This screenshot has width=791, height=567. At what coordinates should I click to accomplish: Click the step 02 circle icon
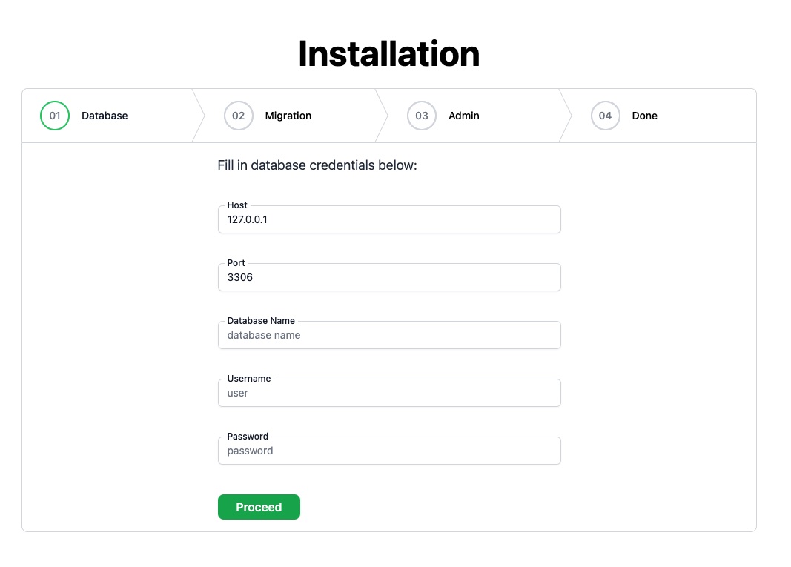click(x=238, y=116)
